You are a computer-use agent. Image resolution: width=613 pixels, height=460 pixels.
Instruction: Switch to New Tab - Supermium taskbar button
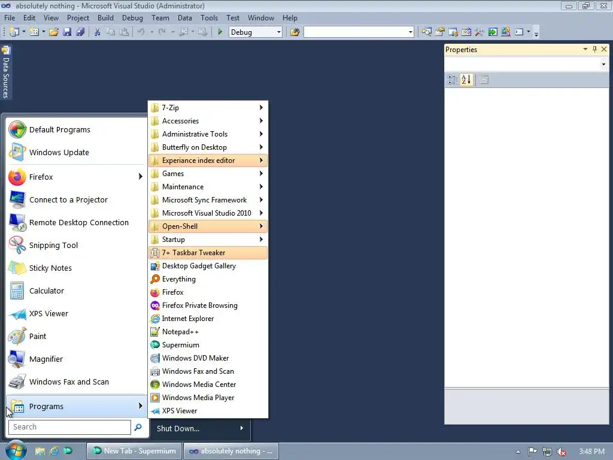[134, 451]
